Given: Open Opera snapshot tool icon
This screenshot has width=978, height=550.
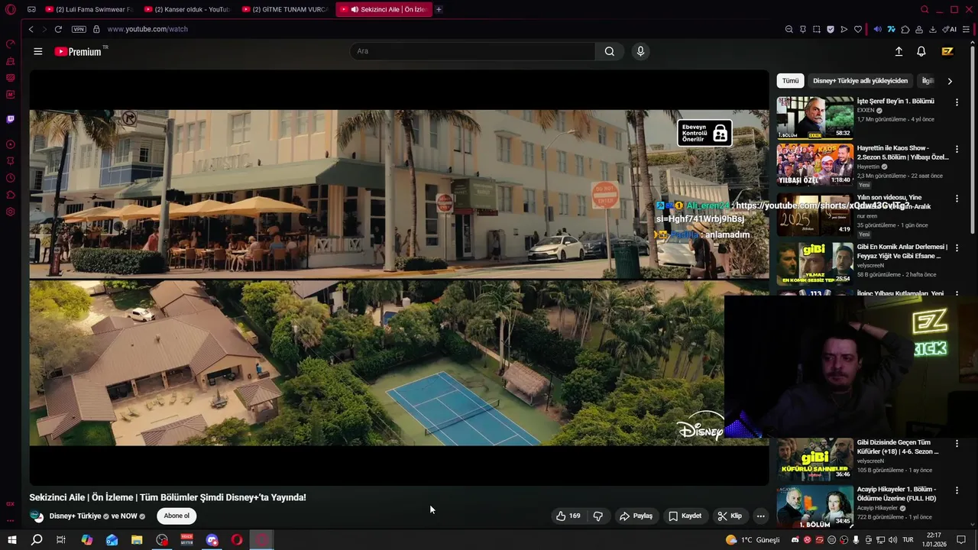Looking at the screenshot, I should tap(817, 29).
